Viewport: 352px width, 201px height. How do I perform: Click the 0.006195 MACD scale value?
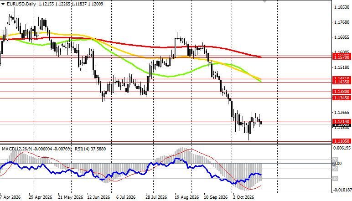342,148
